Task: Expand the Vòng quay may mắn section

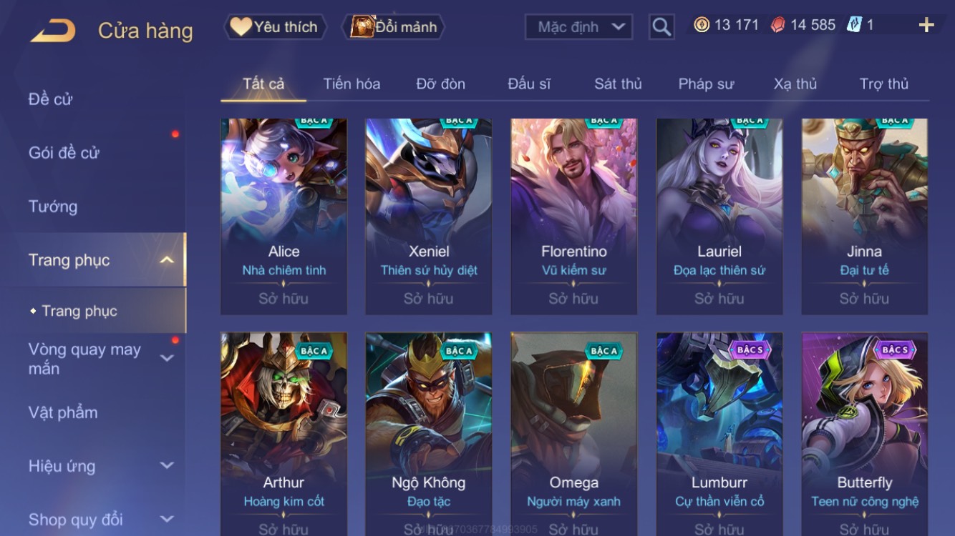Action: tap(167, 358)
